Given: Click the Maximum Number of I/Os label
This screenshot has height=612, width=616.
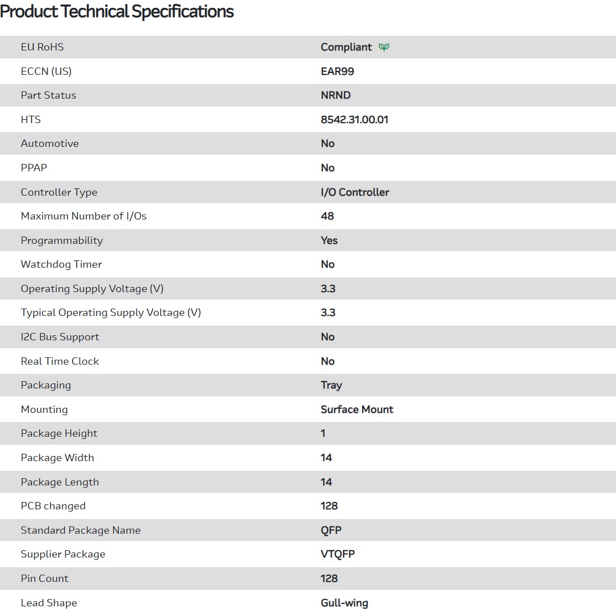Looking at the screenshot, I should [x=83, y=216].
